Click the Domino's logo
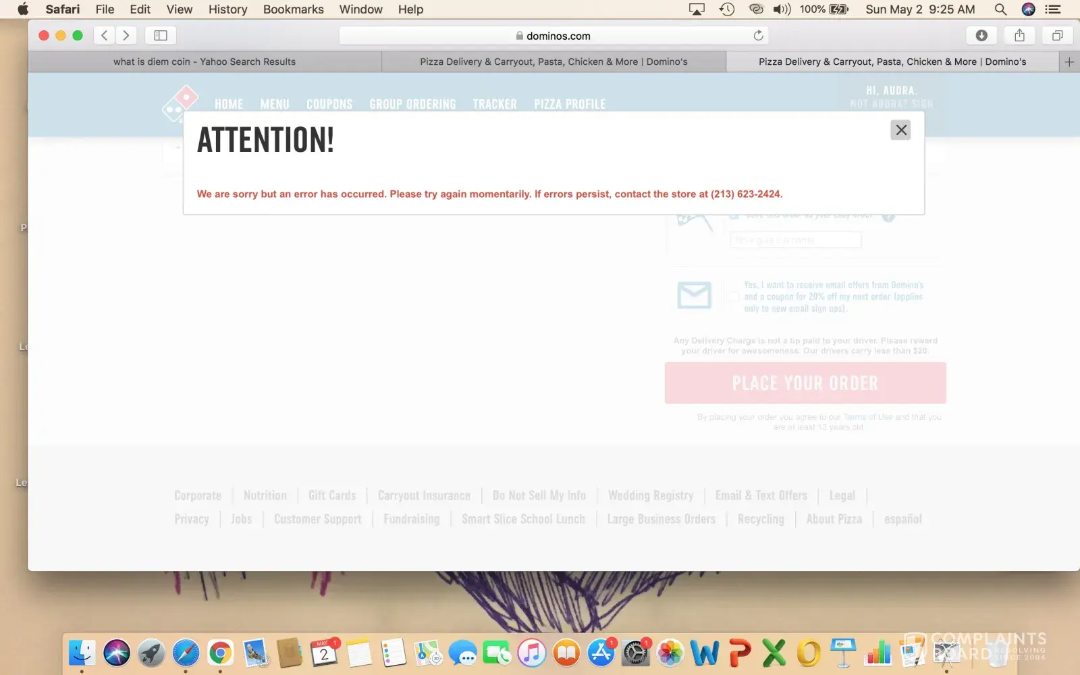 180,104
